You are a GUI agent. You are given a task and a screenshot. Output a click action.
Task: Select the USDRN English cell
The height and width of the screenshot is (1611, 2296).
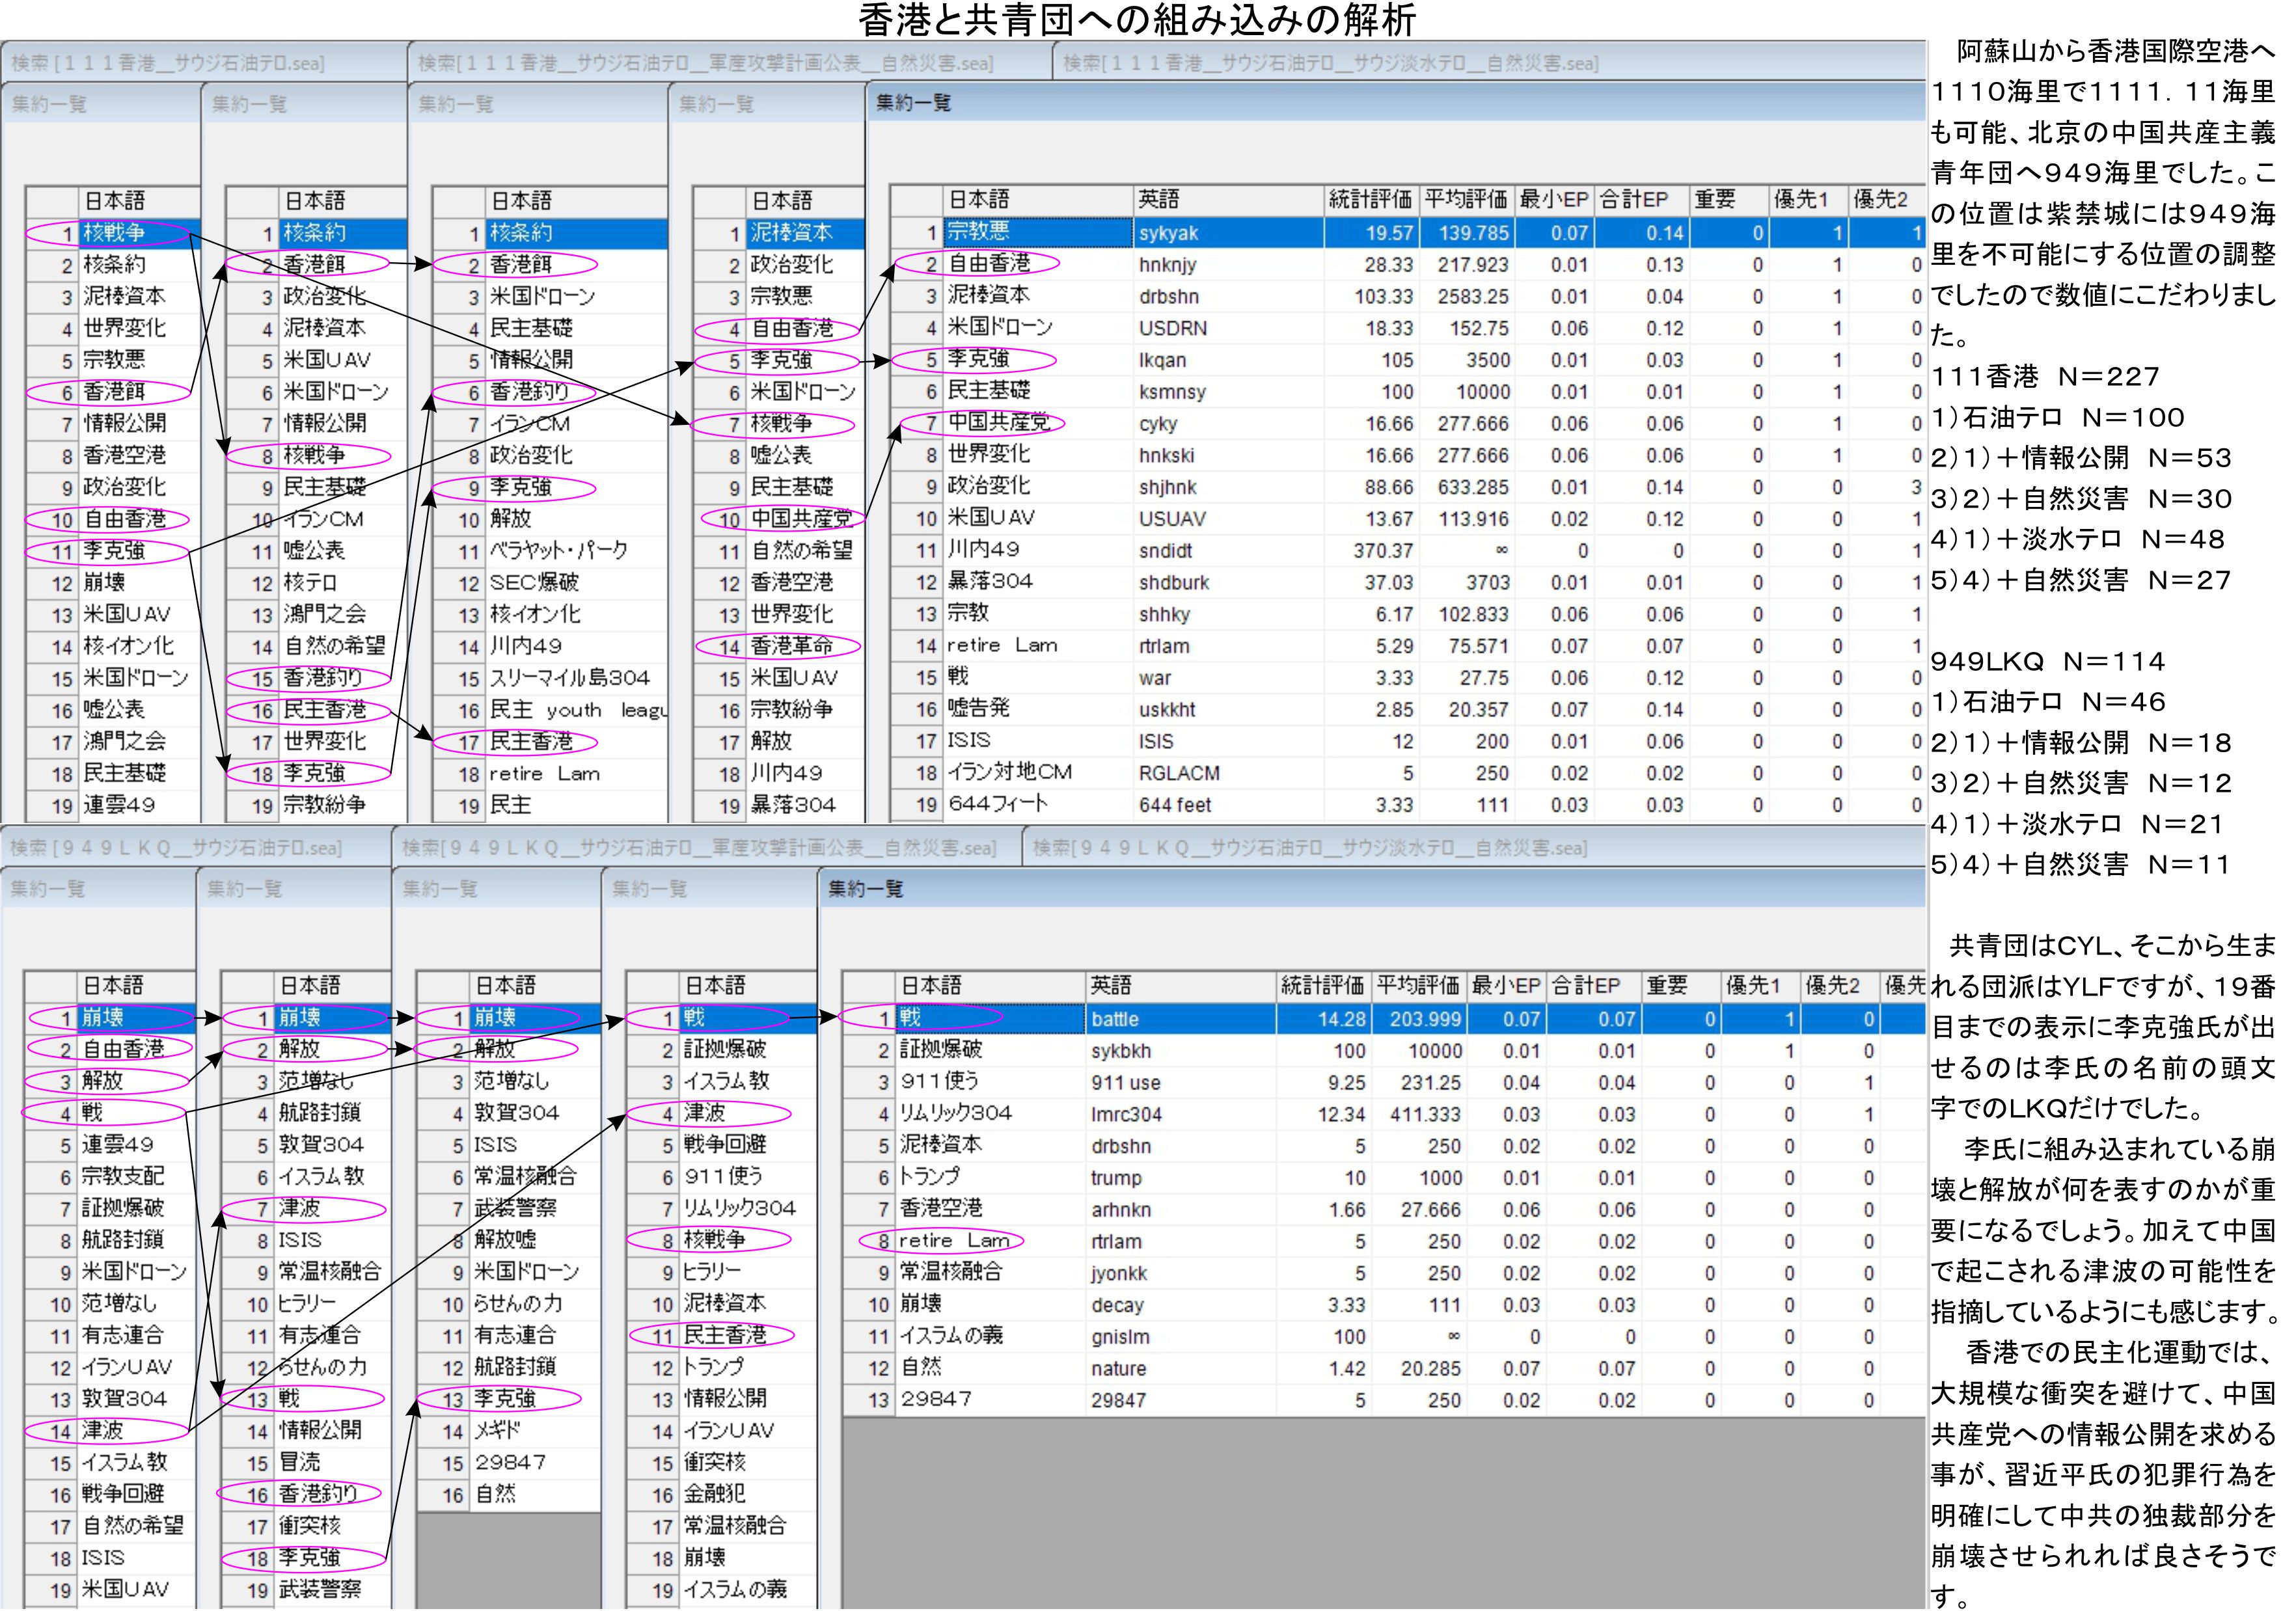point(1172,328)
